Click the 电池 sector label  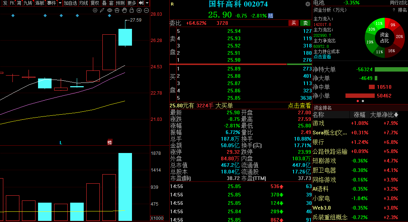pos(319,3)
